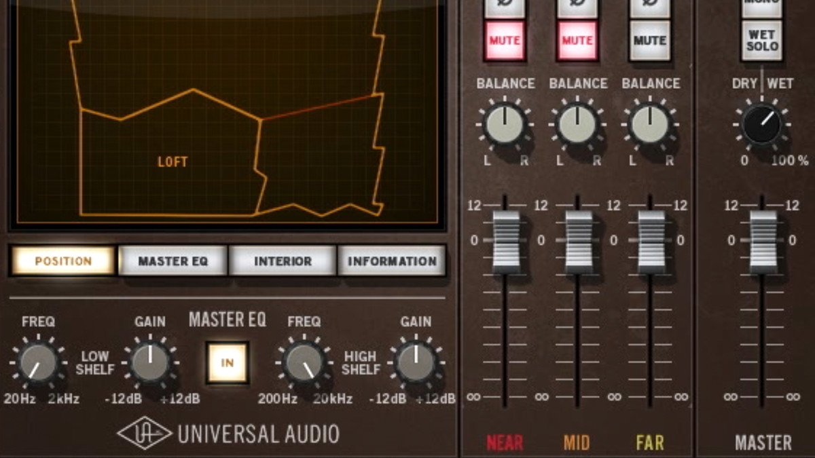Click the MID channel level fader

point(579,242)
